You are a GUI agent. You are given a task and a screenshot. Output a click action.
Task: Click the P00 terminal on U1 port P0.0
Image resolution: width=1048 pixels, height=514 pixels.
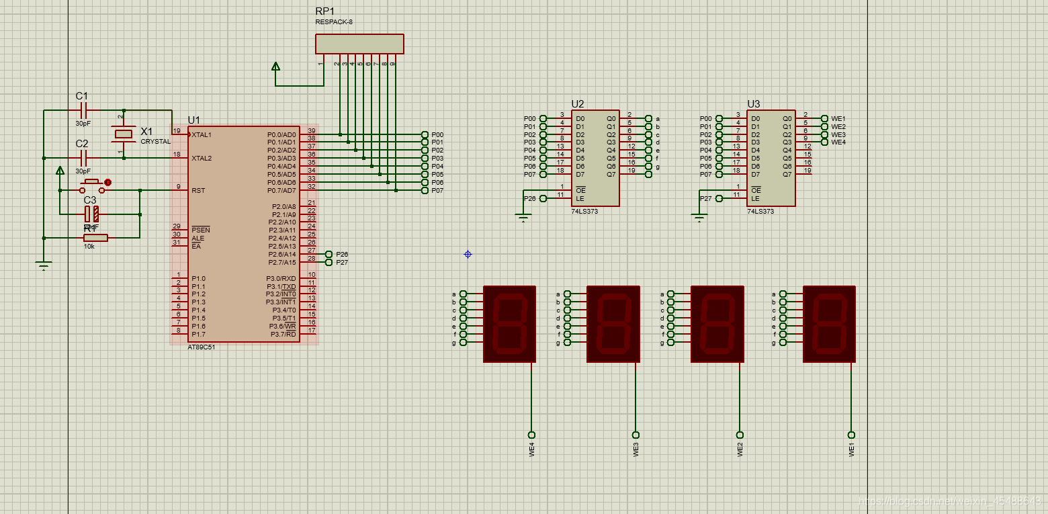[x=425, y=134]
